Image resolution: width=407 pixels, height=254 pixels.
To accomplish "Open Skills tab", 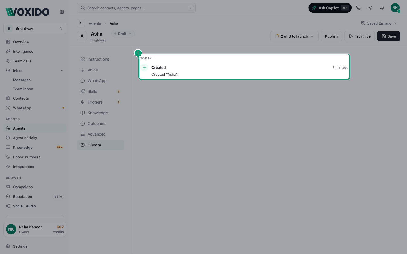I will (x=101, y=91).
